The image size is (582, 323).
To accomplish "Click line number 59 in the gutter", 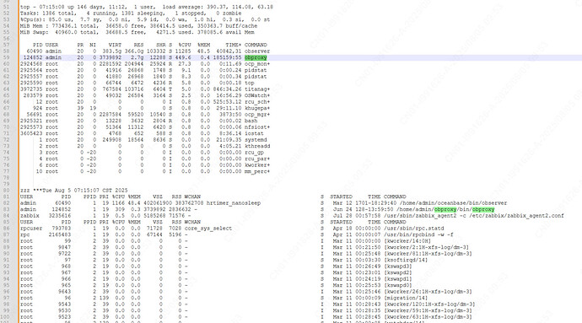I will pyautogui.click(x=7, y=57).
